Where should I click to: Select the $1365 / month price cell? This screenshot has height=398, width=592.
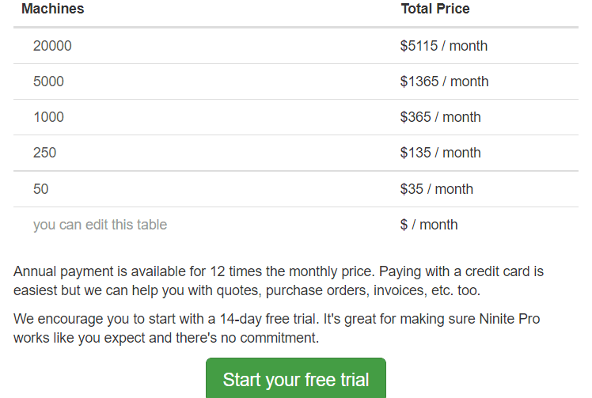pyautogui.click(x=444, y=81)
